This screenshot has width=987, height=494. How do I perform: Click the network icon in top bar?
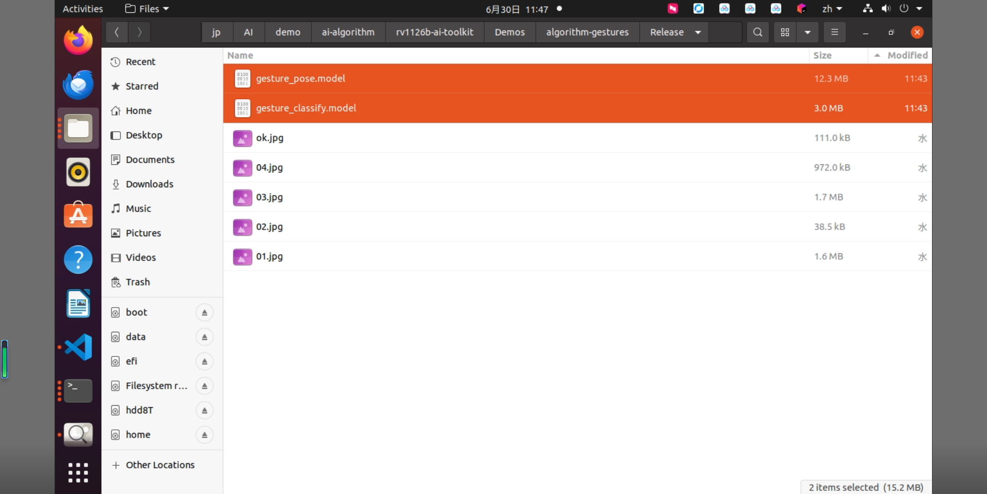pos(868,9)
